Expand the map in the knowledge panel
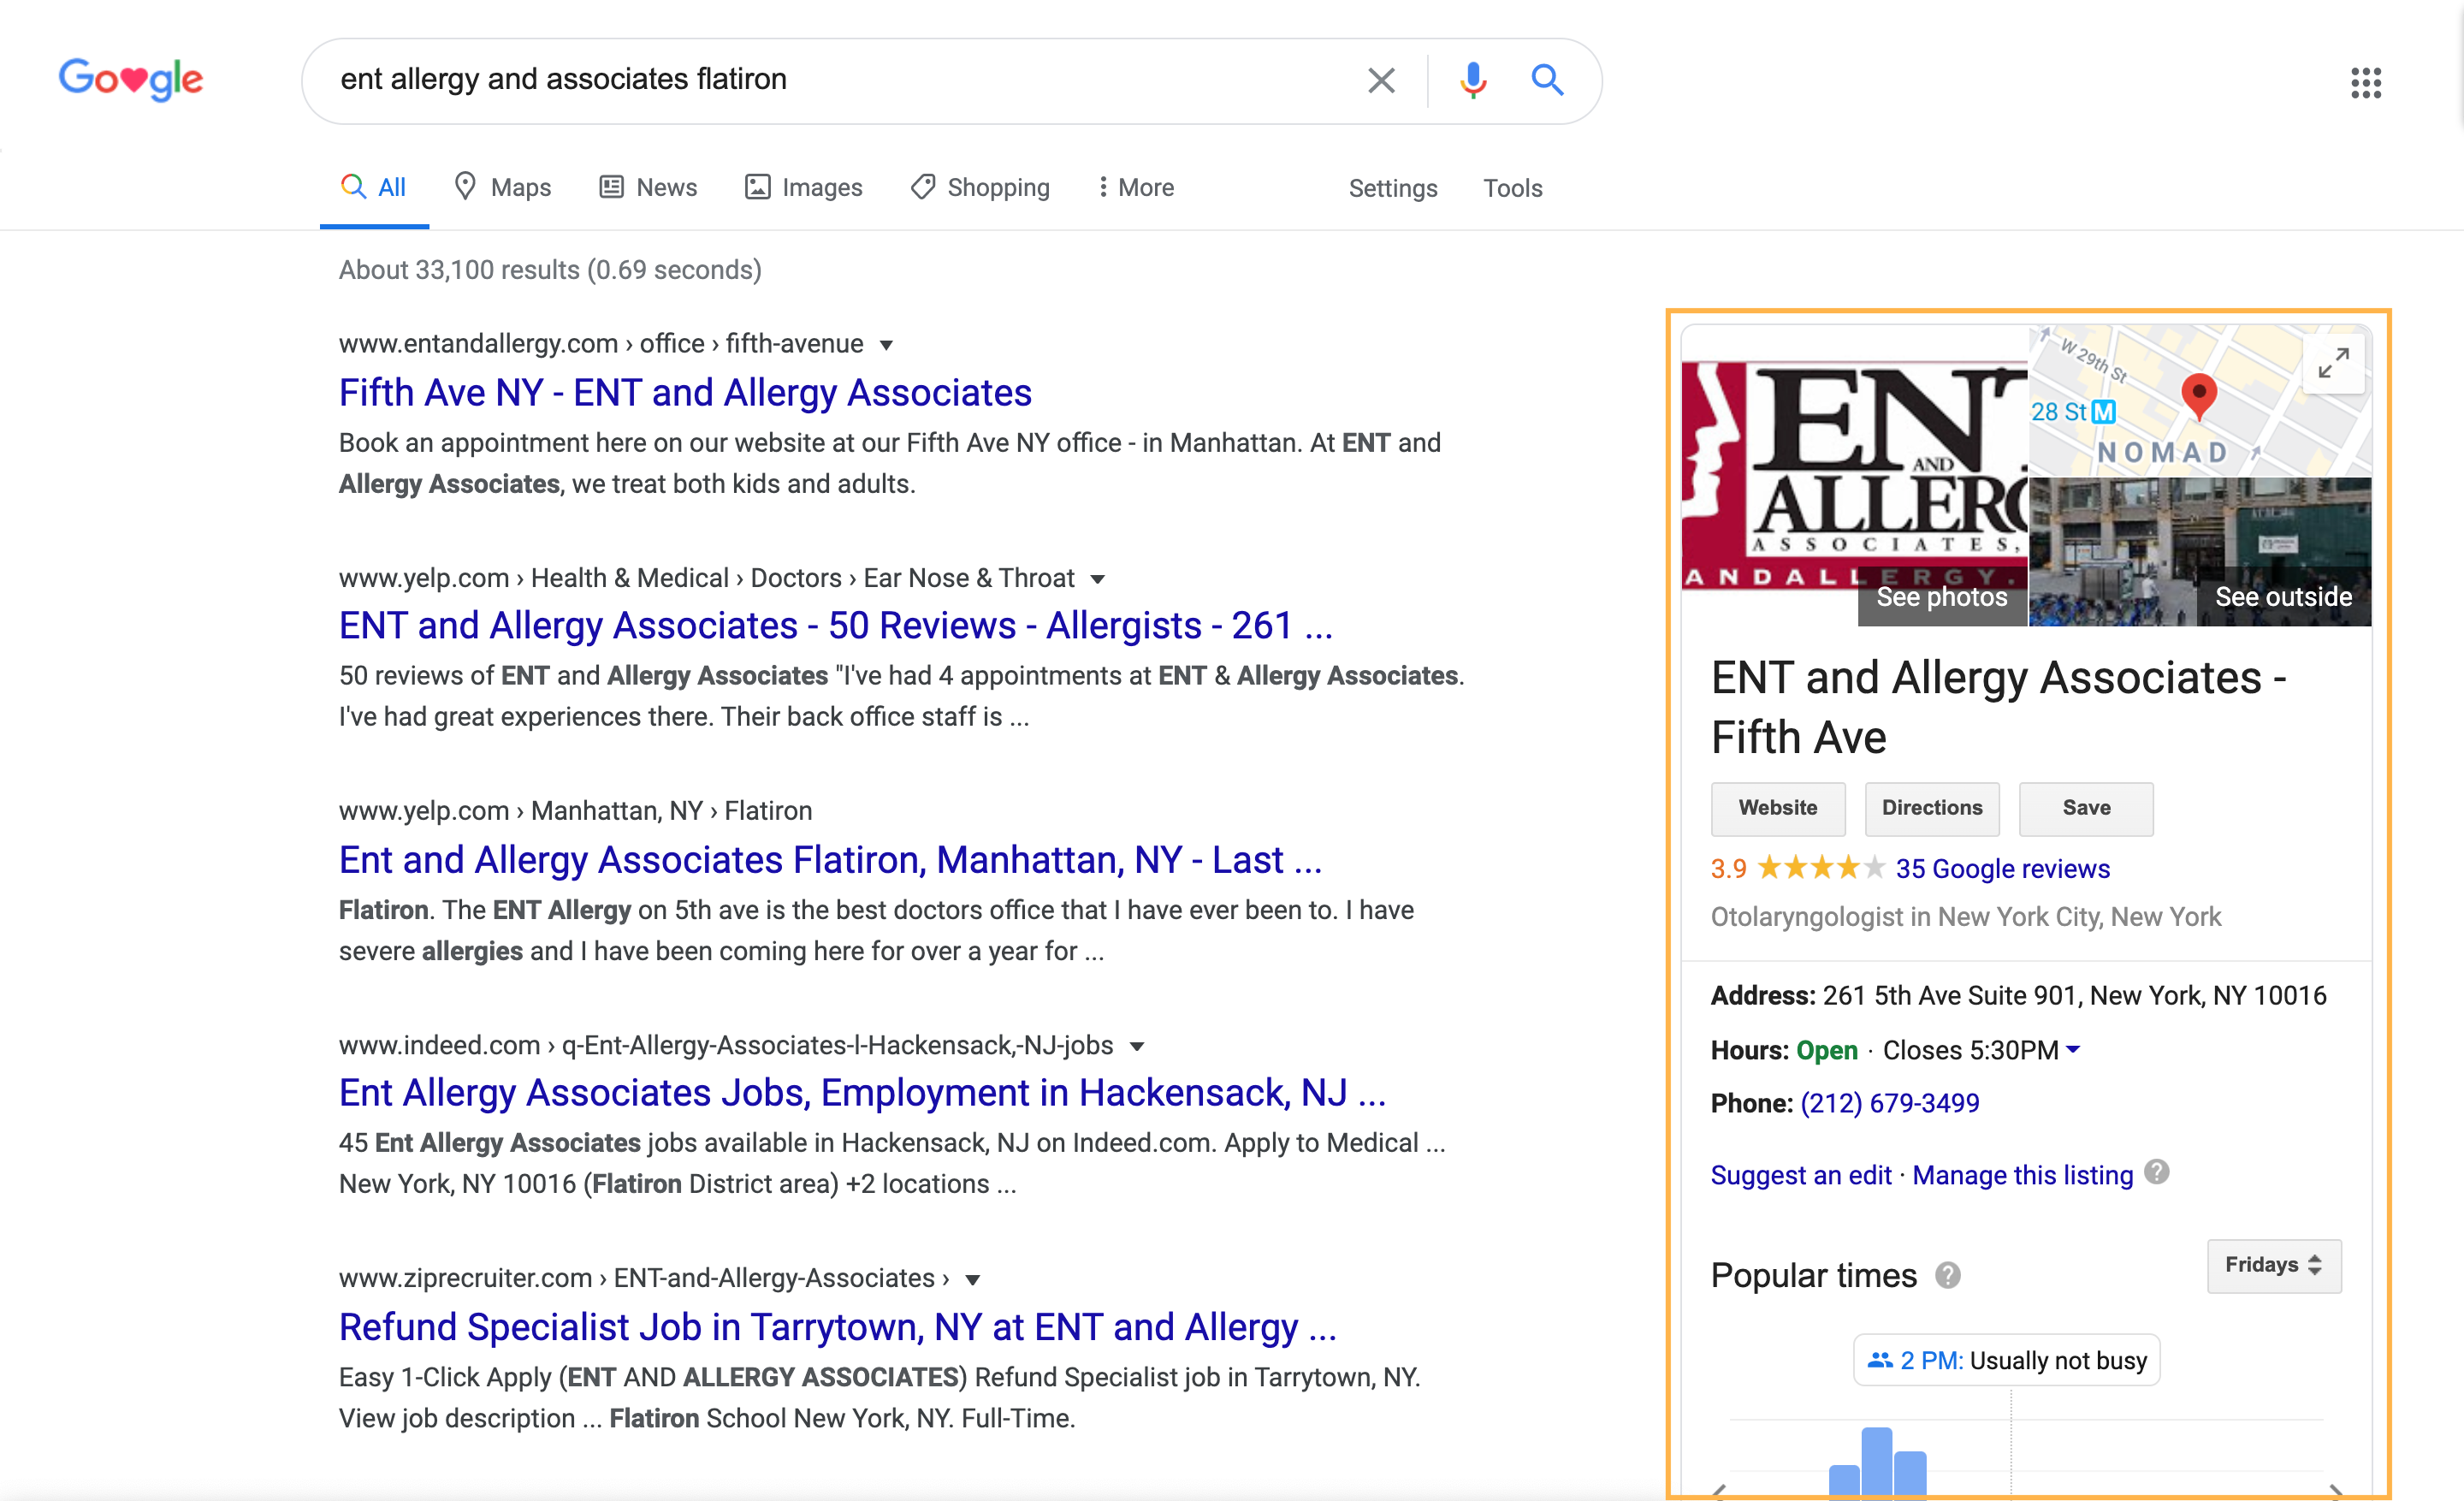This screenshot has height=1501, width=2464. tap(2333, 363)
